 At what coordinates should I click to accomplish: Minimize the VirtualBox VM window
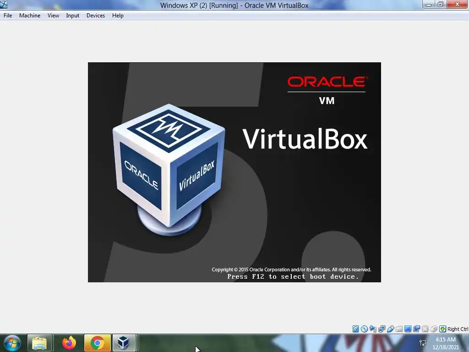(429, 5)
